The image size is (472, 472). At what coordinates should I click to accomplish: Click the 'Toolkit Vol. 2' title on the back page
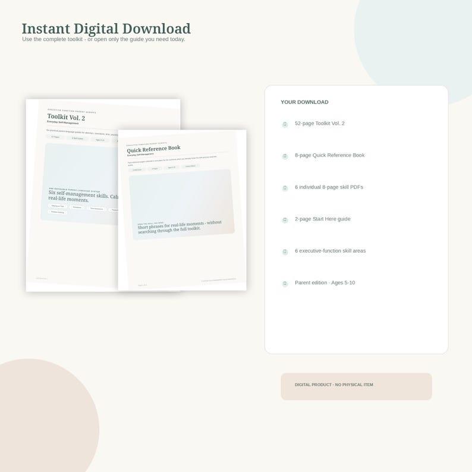coord(66,117)
